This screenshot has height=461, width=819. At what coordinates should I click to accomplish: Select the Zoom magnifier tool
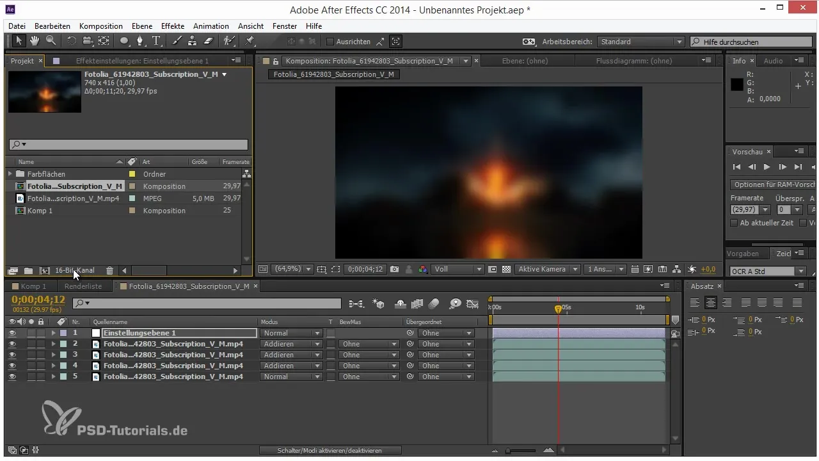[x=51, y=41]
